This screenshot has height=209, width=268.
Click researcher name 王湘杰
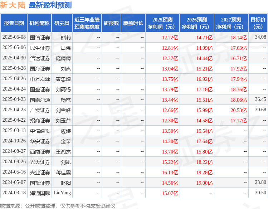point(63,152)
